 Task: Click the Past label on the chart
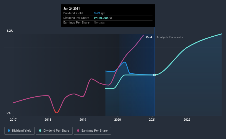(149, 37)
